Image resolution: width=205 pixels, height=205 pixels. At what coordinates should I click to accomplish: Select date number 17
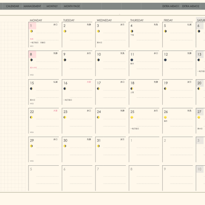pyautogui.click(x=99, y=83)
